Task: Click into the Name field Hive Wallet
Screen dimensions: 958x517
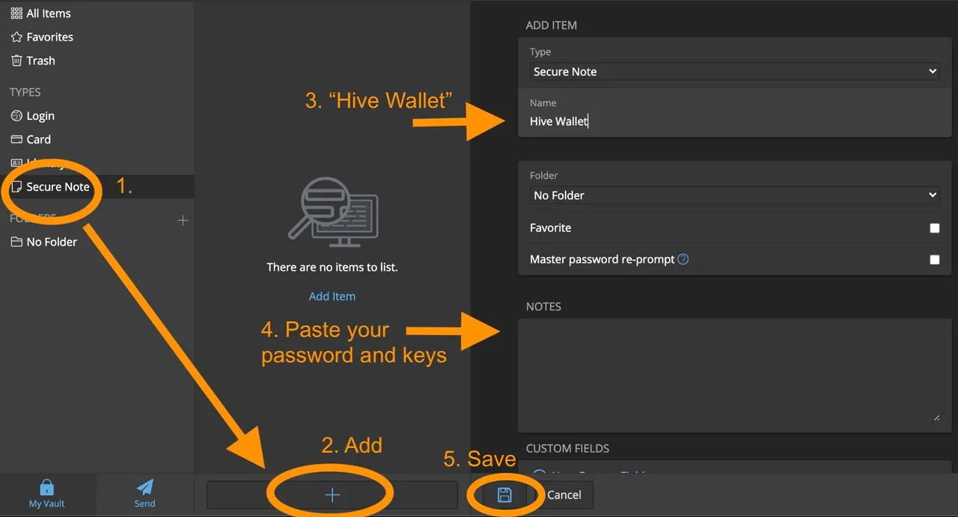Action: pos(735,121)
